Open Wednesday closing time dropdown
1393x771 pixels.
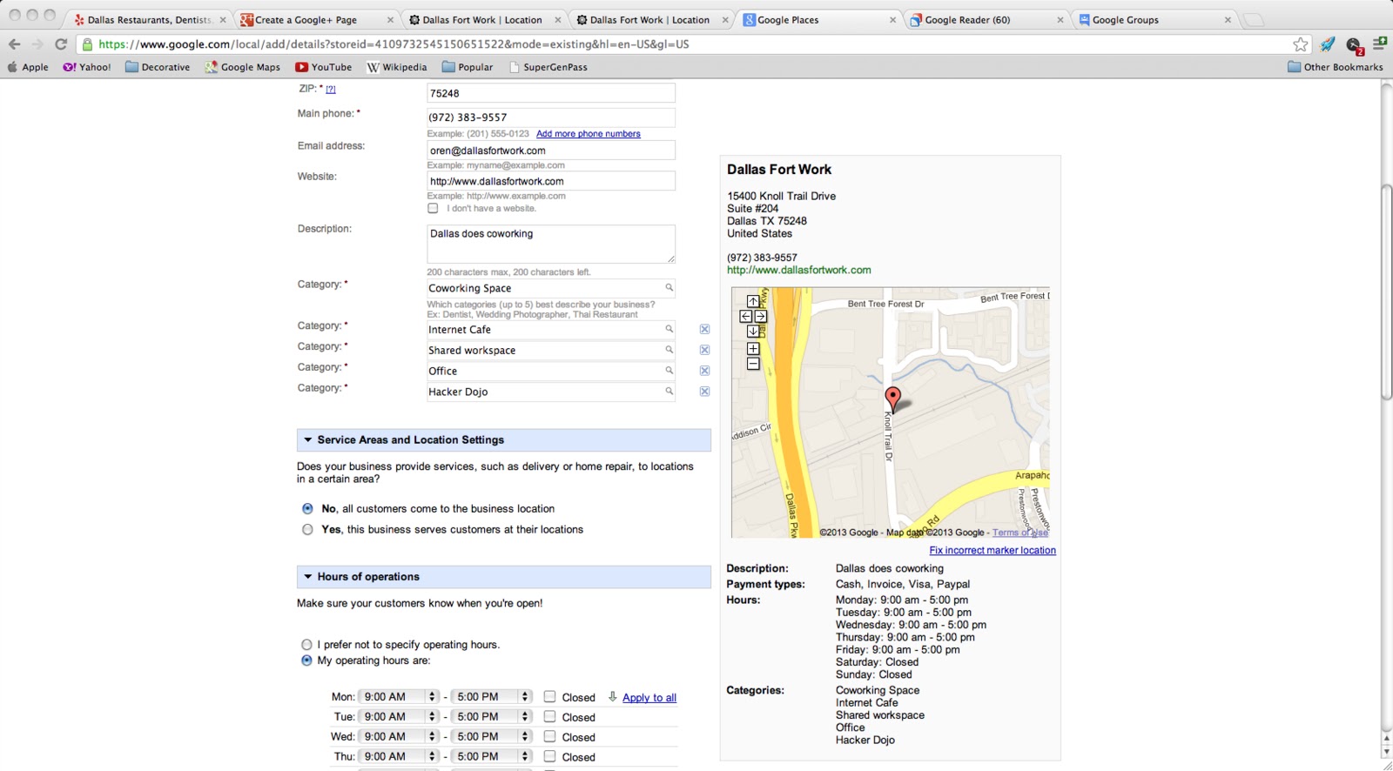click(x=492, y=737)
